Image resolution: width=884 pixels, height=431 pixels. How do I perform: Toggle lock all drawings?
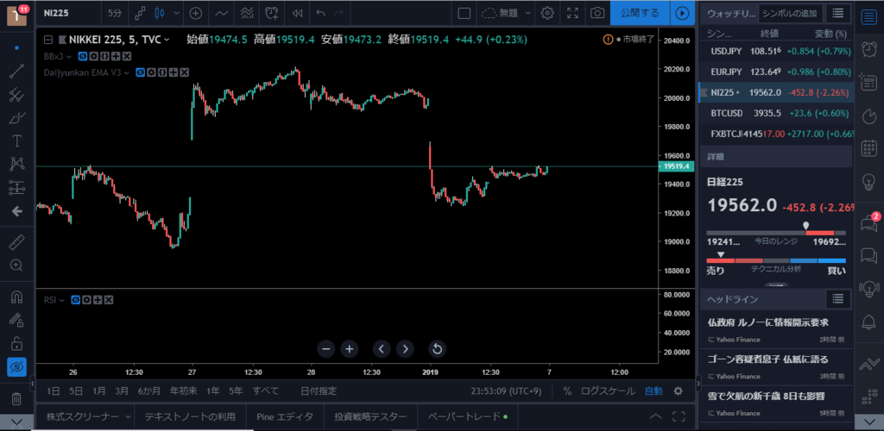point(17,343)
